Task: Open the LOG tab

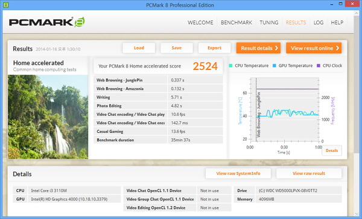Action: pos(319,22)
